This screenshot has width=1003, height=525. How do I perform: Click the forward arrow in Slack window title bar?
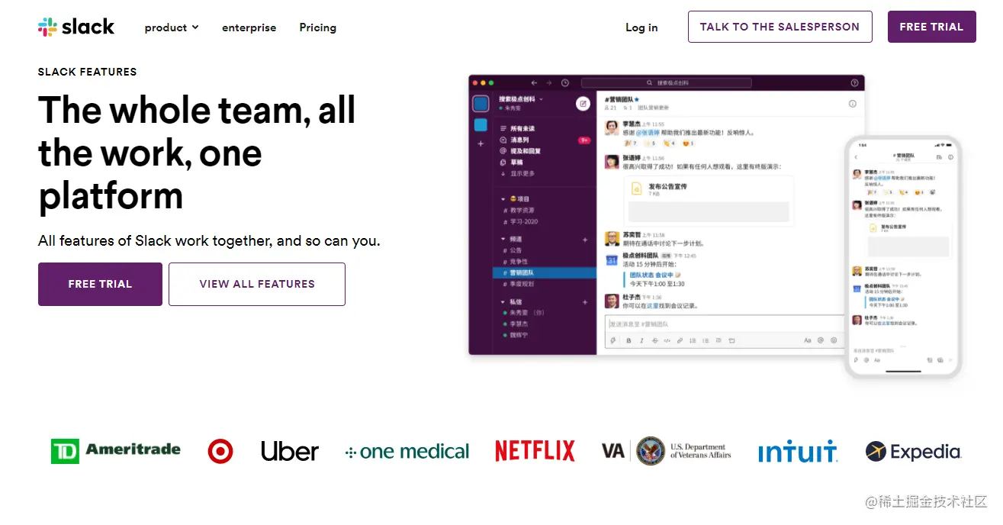click(x=548, y=82)
